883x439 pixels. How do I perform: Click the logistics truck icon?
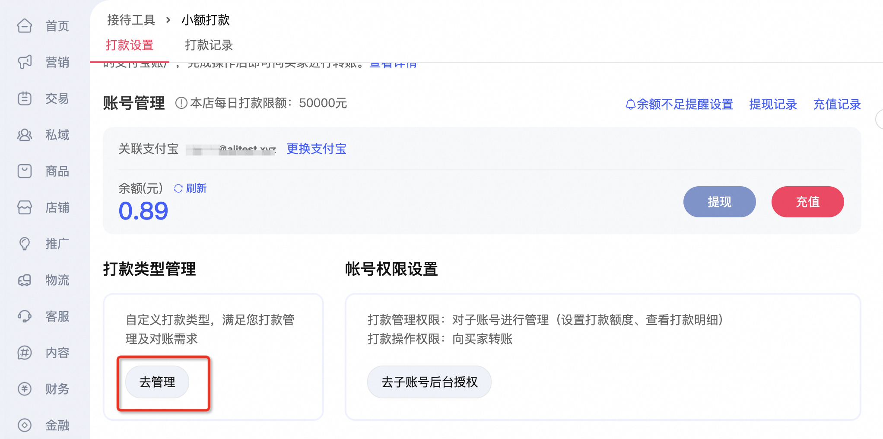tap(25, 280)
